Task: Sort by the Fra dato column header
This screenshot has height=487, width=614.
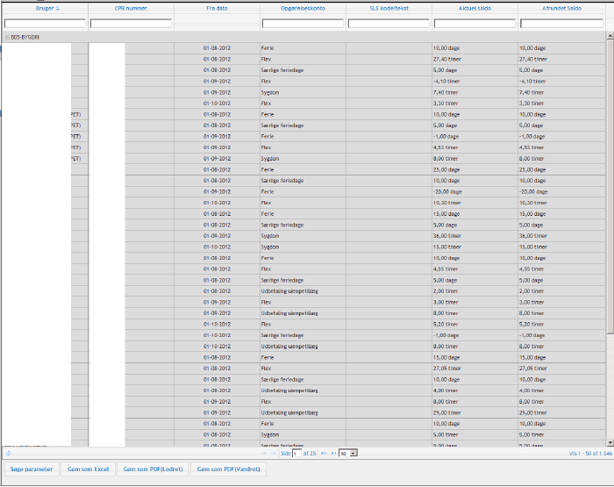Action: [217, 8]
